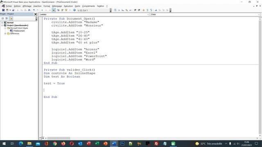Toggle a bookmark with the flag icon
The image size is (262, 147).
click(x=156, y=10)
